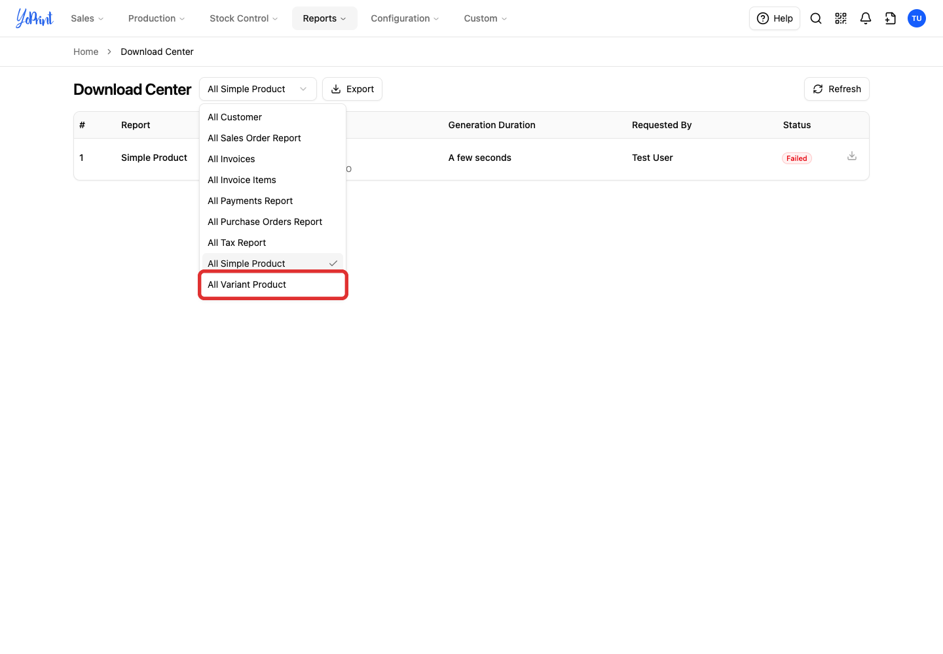Click the 'A few seconds' duration cell
This screenshot has height=654, width=943.
pyautogui.click(x=480, y=158)
